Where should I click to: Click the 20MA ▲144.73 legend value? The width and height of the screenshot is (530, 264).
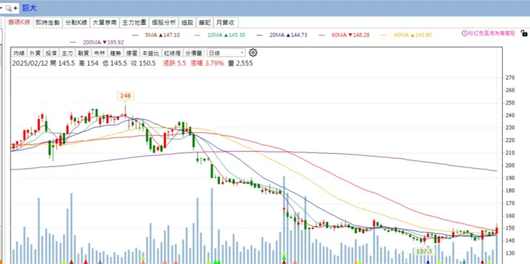tap(289, 35)
